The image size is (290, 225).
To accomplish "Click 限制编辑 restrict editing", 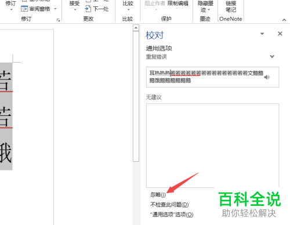I will (178, 3).
